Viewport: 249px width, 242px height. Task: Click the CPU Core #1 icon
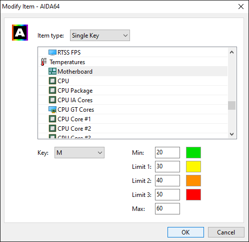(x=52, y=119)
